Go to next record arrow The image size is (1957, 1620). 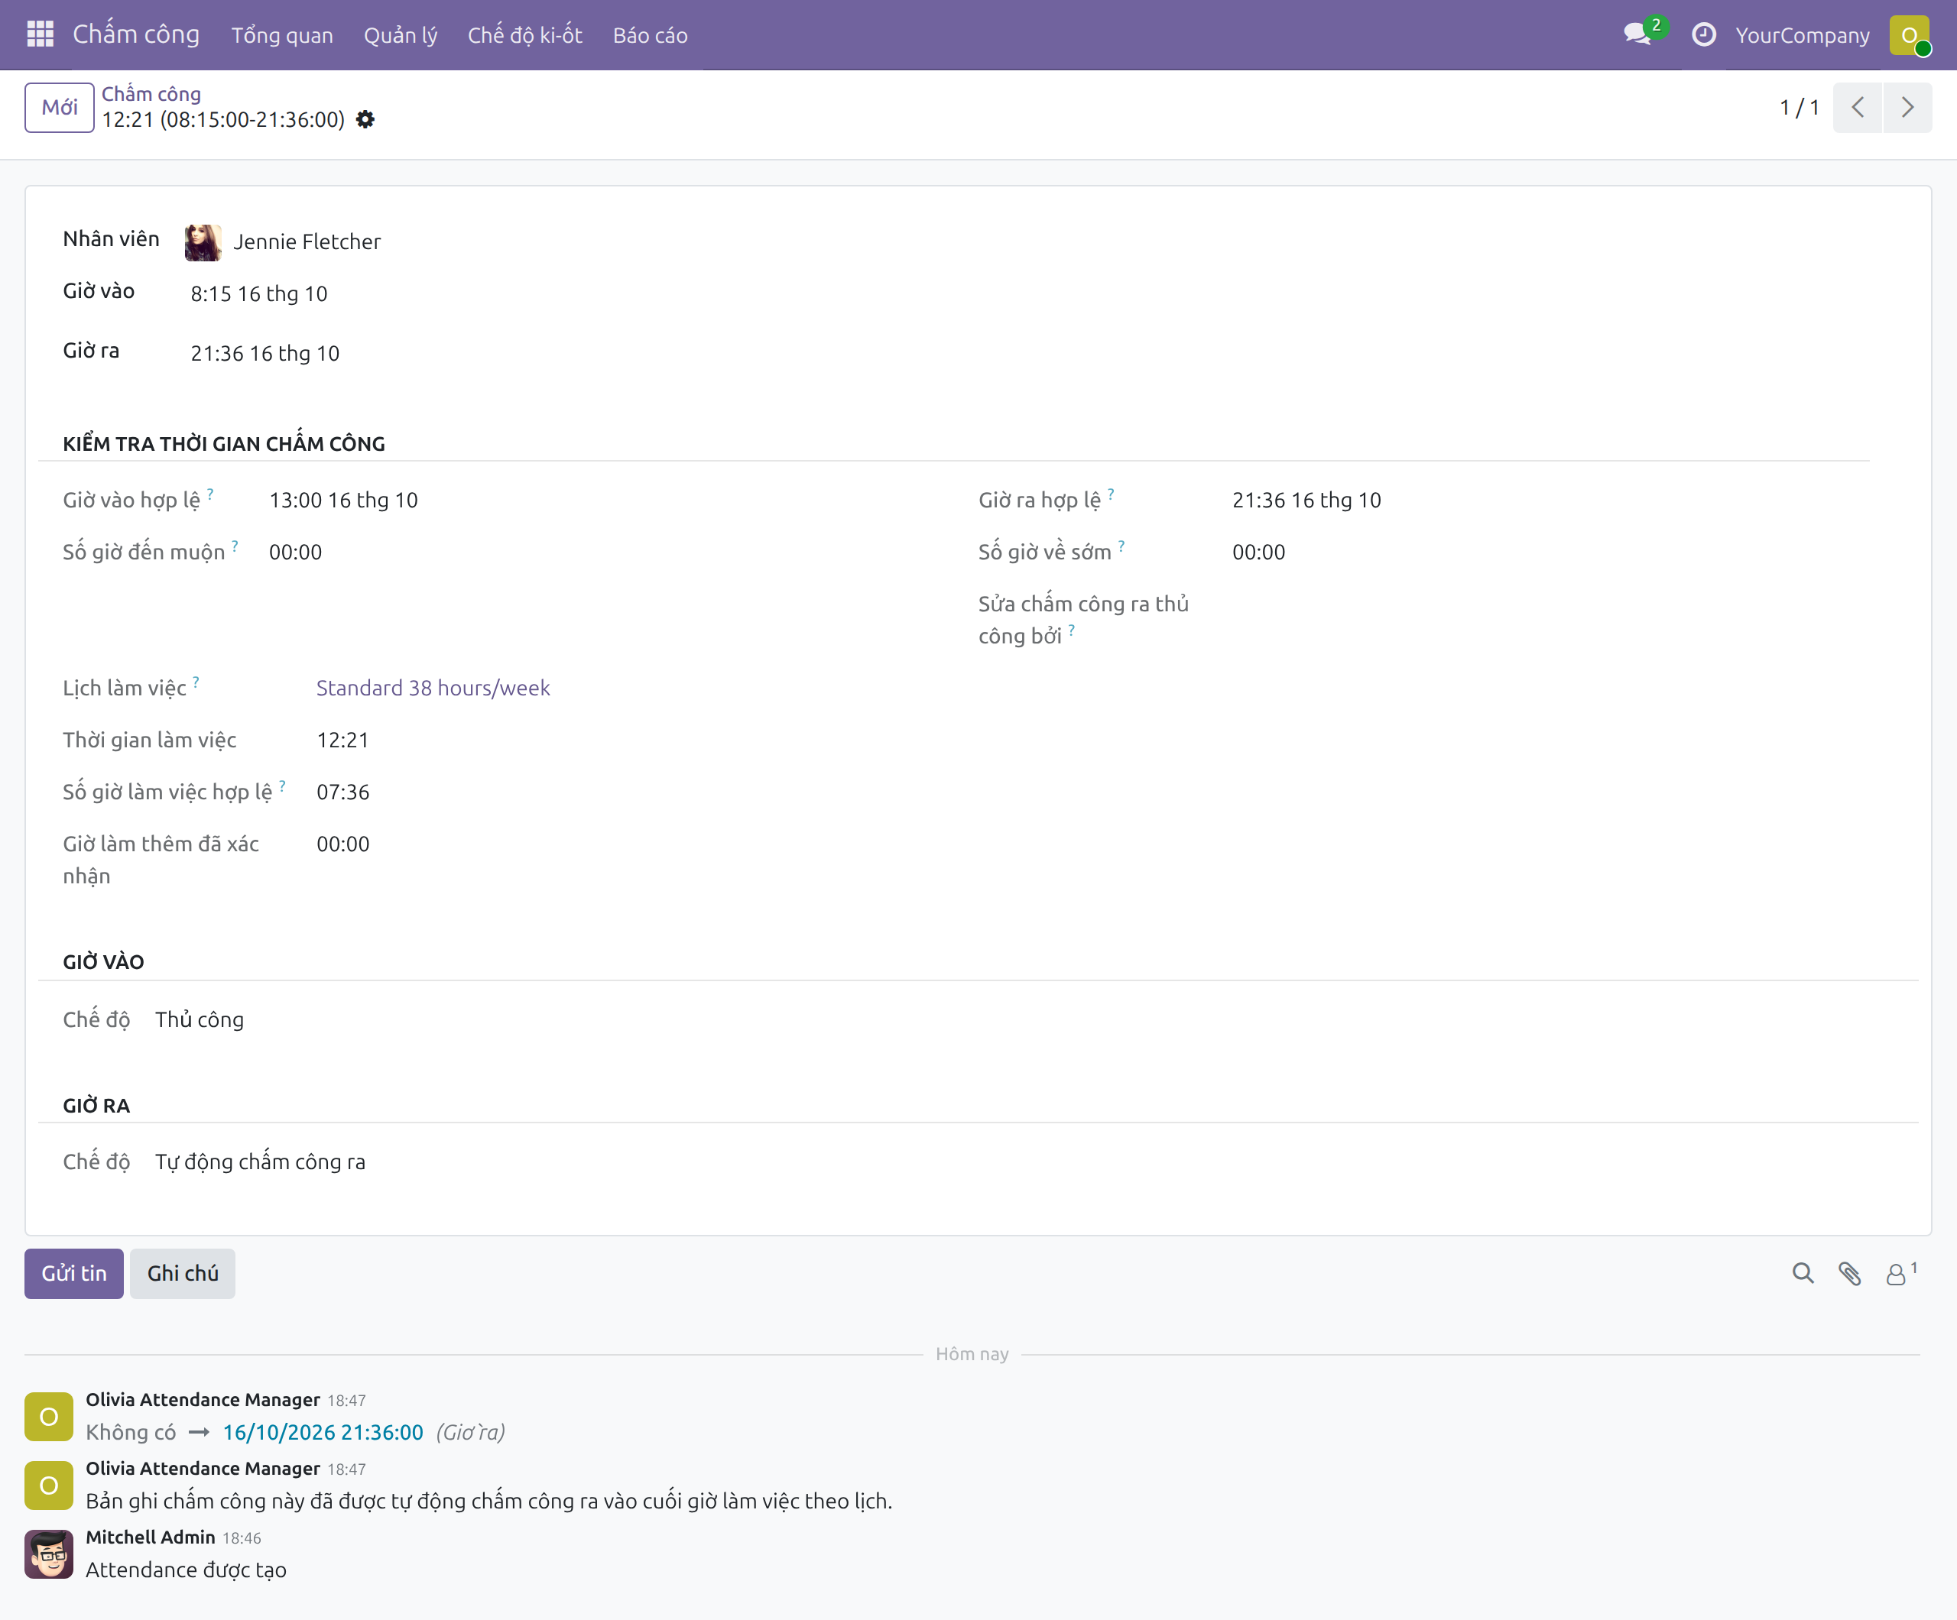(1907, 107)
